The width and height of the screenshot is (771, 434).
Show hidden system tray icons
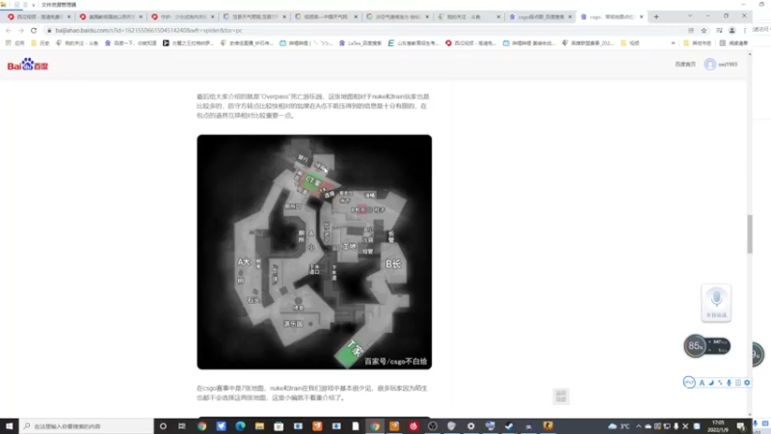click(638, 426)
